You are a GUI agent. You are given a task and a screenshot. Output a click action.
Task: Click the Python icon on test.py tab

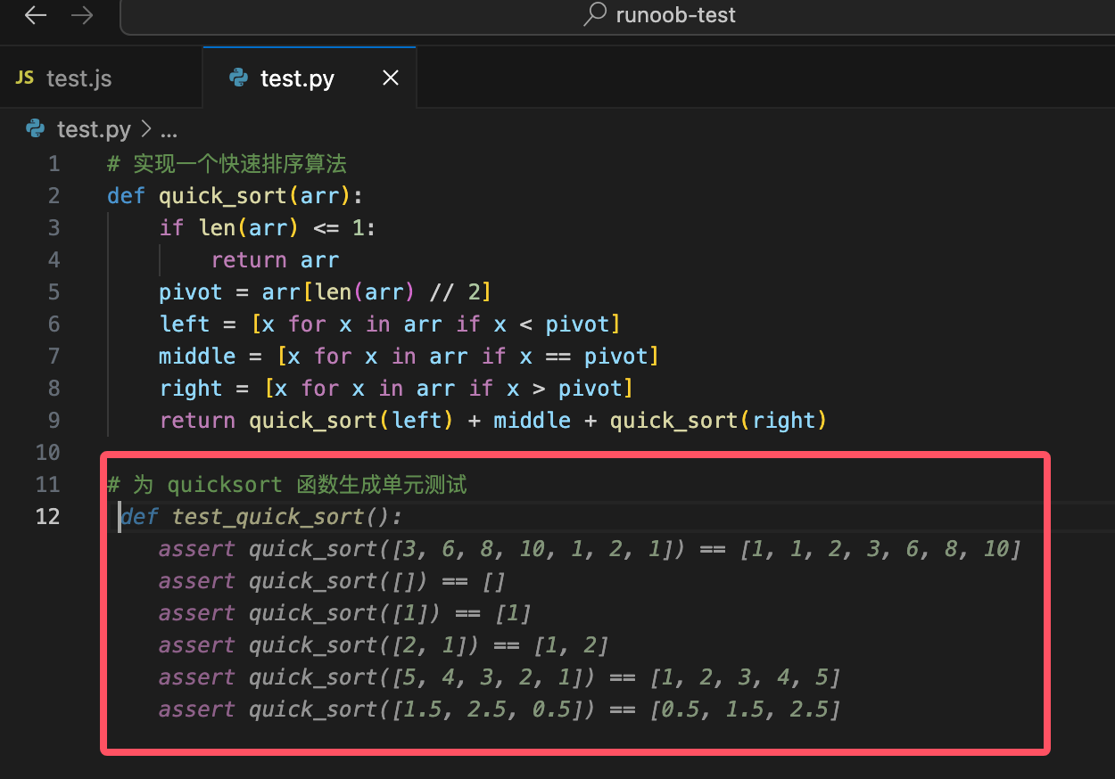(x=238, y=78)
